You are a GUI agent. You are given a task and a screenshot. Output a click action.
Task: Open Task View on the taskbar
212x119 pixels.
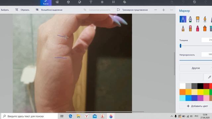pos(62,116)
